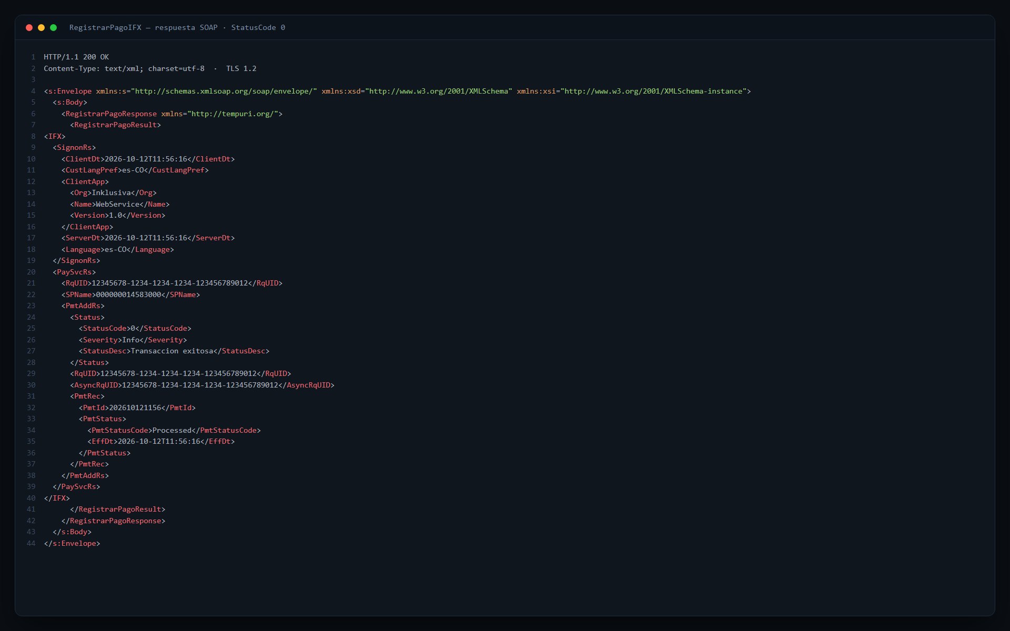The width and height of the screenshot is (1010, 631).
Task: Click the opening s:Body tag
Action: (70, 102)
